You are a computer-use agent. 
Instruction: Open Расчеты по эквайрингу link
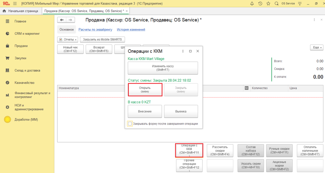coord(95,30)
